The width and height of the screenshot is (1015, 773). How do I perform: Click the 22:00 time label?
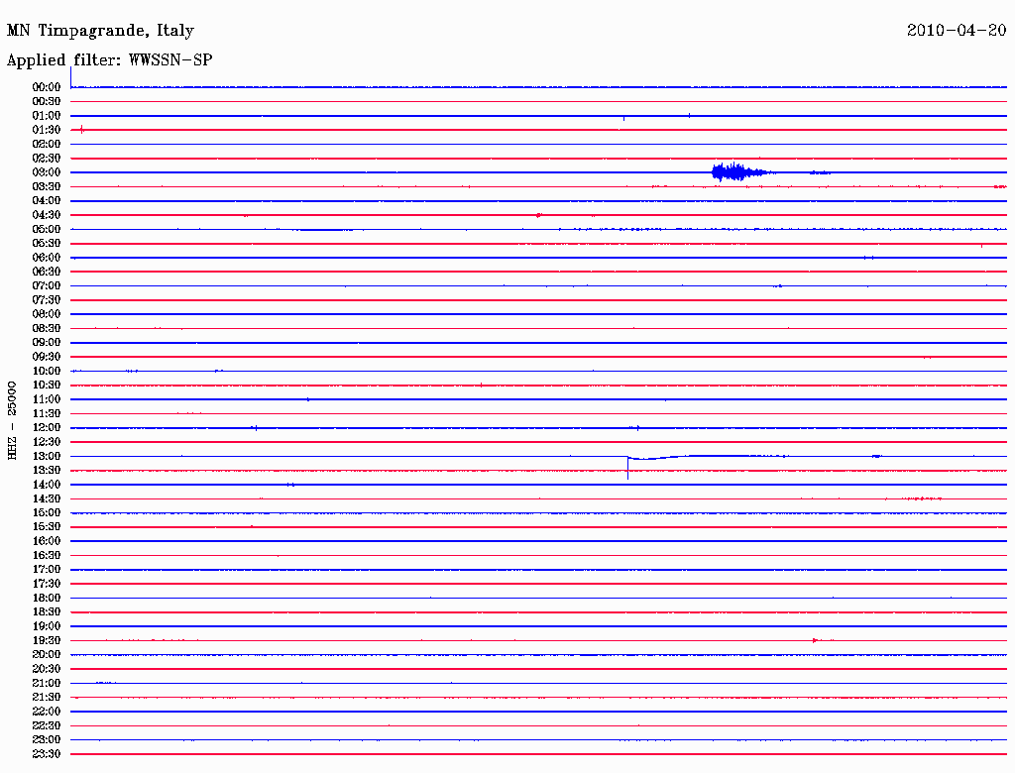[x=47, y=712]
